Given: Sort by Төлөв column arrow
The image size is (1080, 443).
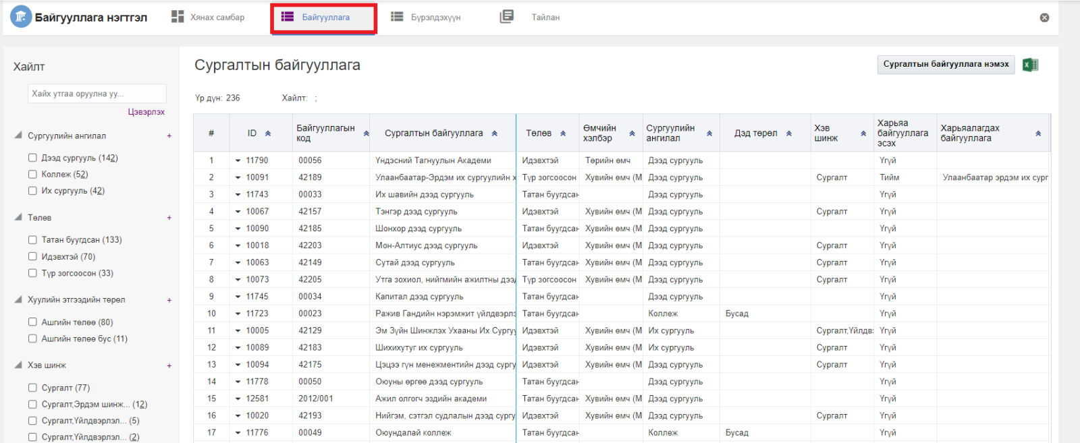Looking at the screenshot, I should [563, 134].
